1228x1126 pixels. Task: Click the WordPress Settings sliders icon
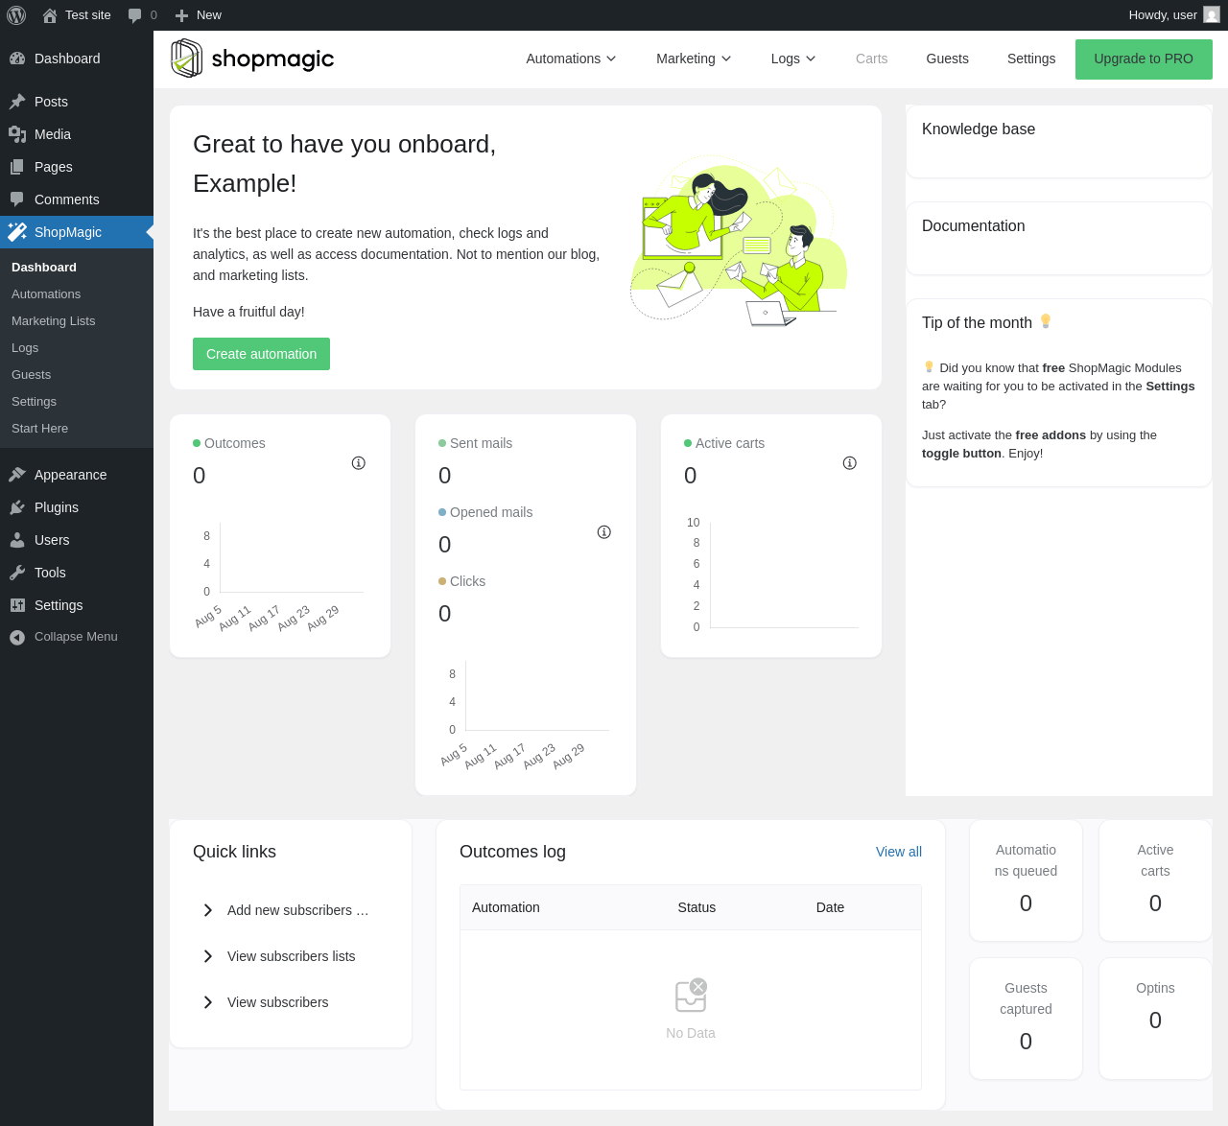pyautogui.click(x=17, y=605)
